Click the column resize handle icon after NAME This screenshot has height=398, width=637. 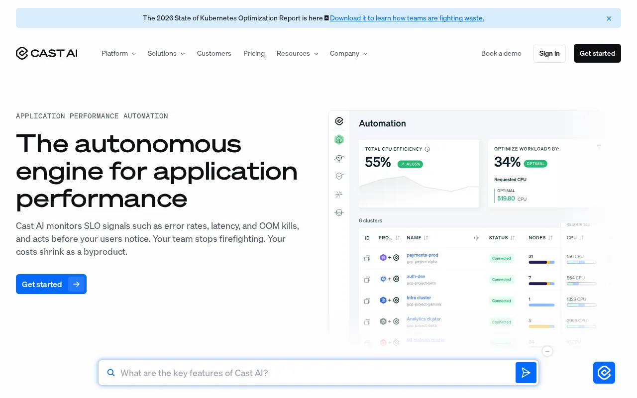476,238
